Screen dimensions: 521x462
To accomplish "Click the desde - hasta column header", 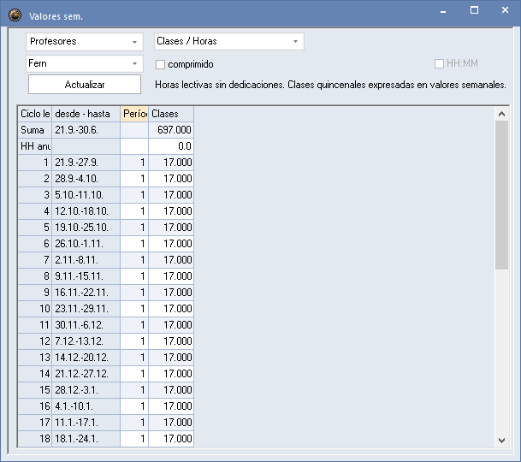I will coord(86,114).
